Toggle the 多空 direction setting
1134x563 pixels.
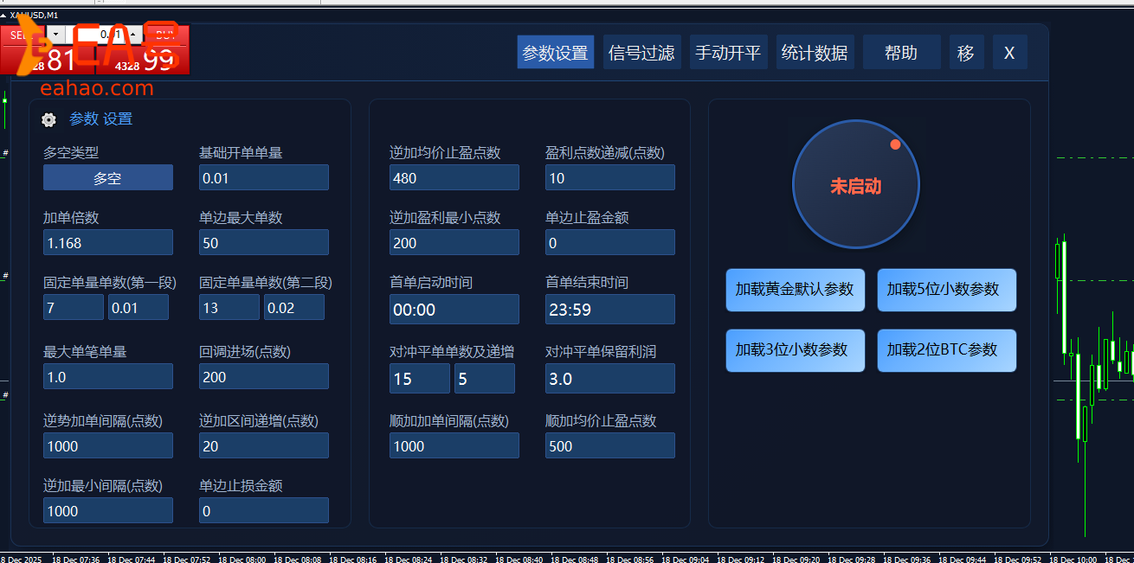coord(107,177)
